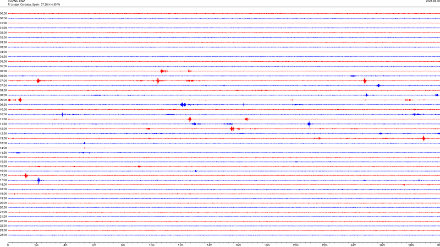Viewport: 440px width, 247px height.
Task: Select the 01:30 trace time label
Action: (3, 28)
